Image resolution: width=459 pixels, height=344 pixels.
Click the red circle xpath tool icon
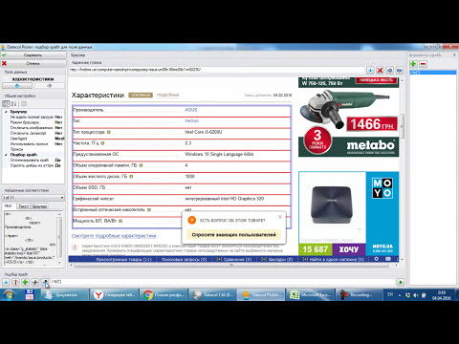coord(15,282)
